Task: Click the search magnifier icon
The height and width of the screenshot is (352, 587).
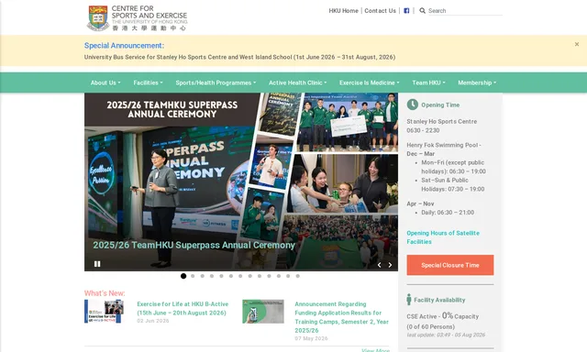Action: 422,11
